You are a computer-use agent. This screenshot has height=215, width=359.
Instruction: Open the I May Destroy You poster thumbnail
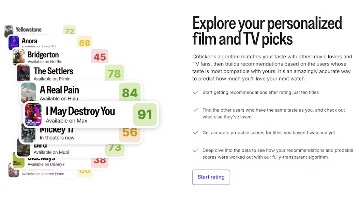point(33,114)
